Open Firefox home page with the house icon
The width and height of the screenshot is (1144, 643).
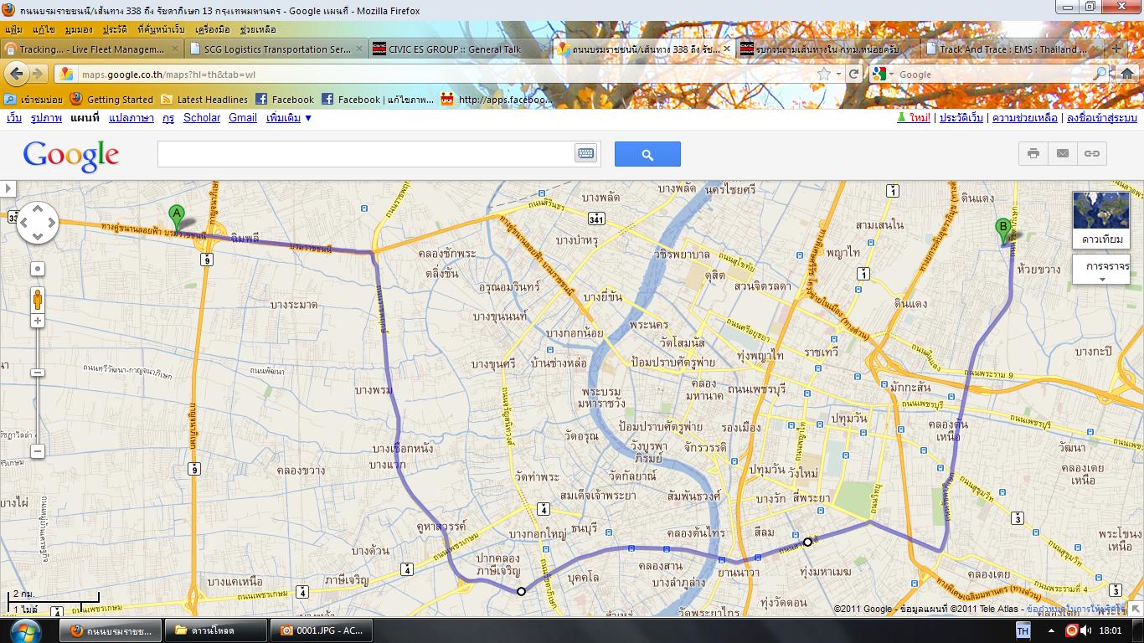(1127, 74)
